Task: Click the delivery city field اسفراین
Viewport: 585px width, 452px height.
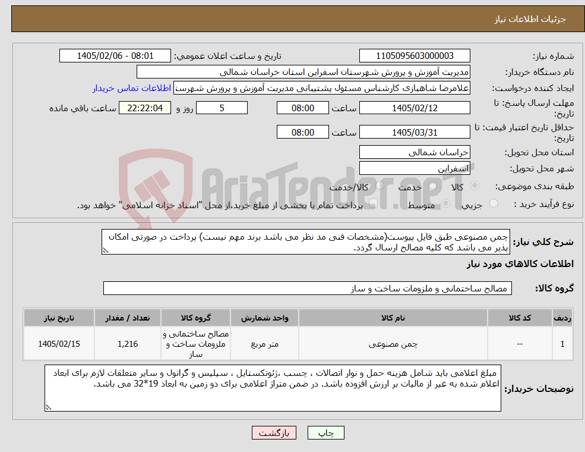Action: pyautogui.click(x=415, y=168)
